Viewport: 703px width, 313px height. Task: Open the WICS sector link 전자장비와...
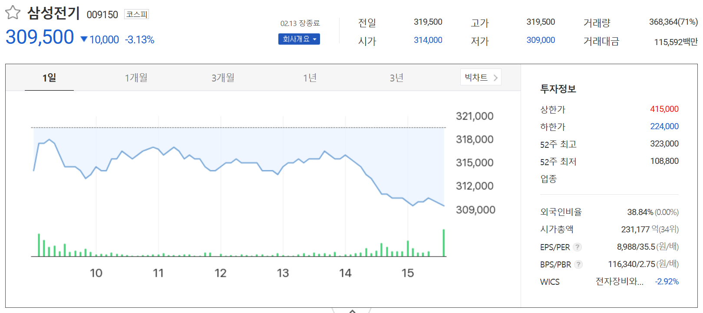pyautogui.click(x=619, y=282)
